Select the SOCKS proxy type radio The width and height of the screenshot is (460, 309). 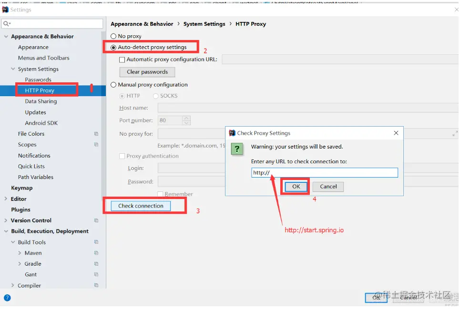click(x=156, y=96)
